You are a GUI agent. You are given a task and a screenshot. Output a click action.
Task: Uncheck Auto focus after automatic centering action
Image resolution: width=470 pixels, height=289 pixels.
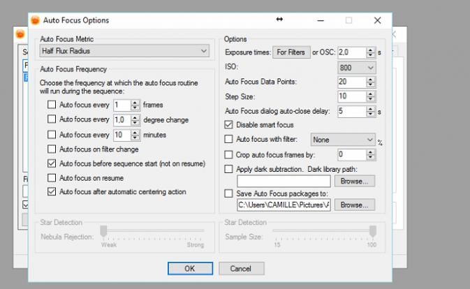(x=52, y=191)
